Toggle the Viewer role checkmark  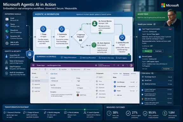[x=137, y=91]
